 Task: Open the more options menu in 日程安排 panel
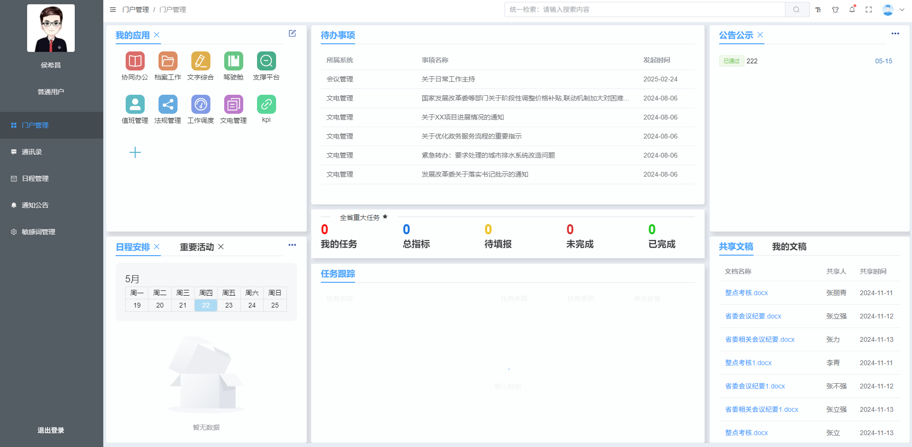[x=292, y=245]
